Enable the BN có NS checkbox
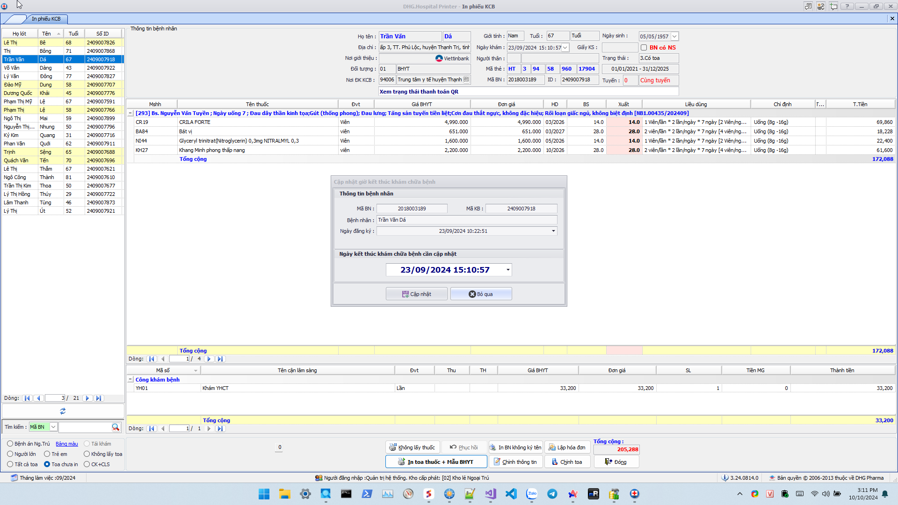898x505 pixels. coord(644,48)
